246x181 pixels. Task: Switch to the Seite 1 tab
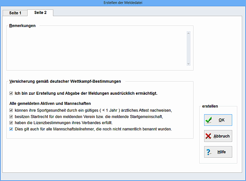(x=15, y=13)
